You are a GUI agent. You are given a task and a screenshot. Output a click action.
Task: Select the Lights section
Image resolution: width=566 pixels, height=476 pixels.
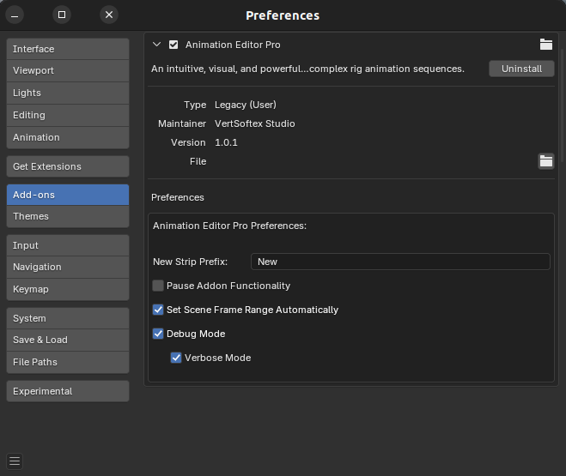[x=68, y=93]
